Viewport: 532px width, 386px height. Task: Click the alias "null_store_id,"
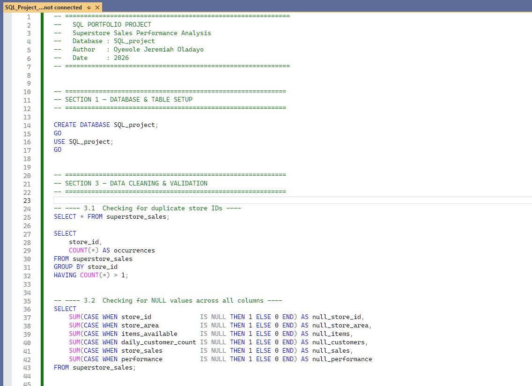338,317
